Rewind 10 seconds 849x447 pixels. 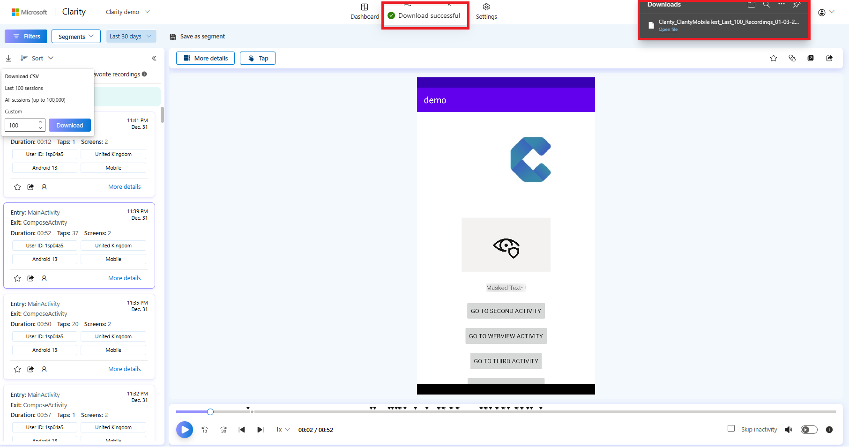tap(205, 430)
